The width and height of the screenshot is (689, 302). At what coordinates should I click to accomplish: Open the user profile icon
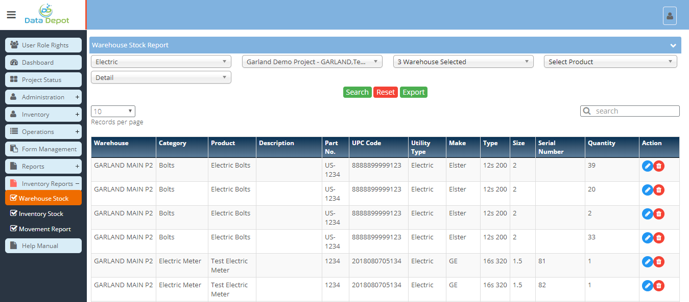pos(670,16)
